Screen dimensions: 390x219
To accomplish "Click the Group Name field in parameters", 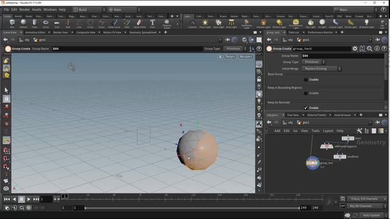I will point(342,56).
